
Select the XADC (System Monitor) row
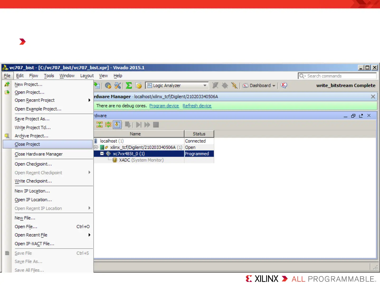[x=154, y=160]
